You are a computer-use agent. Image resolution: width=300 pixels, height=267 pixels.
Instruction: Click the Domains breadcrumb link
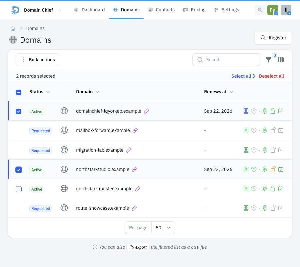[x=35, y=29]
